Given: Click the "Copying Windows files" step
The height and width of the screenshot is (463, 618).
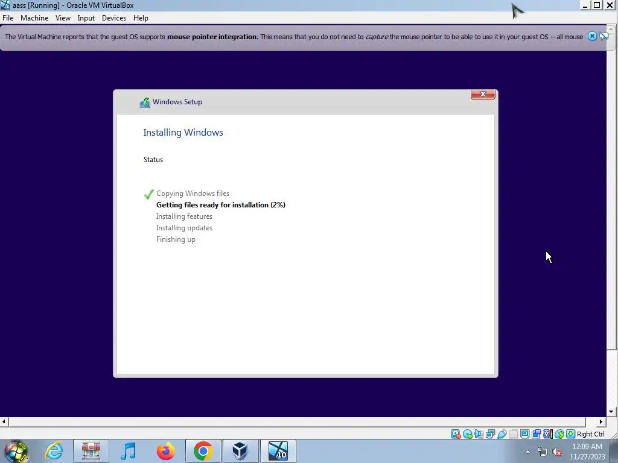Looking at the screenshot, I should click(193, 194).
